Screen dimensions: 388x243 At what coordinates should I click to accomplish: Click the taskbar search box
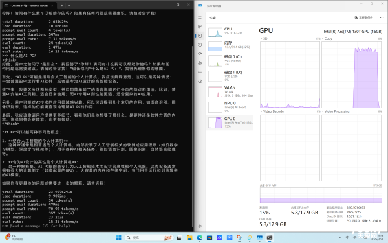click(x=149, y=238)
